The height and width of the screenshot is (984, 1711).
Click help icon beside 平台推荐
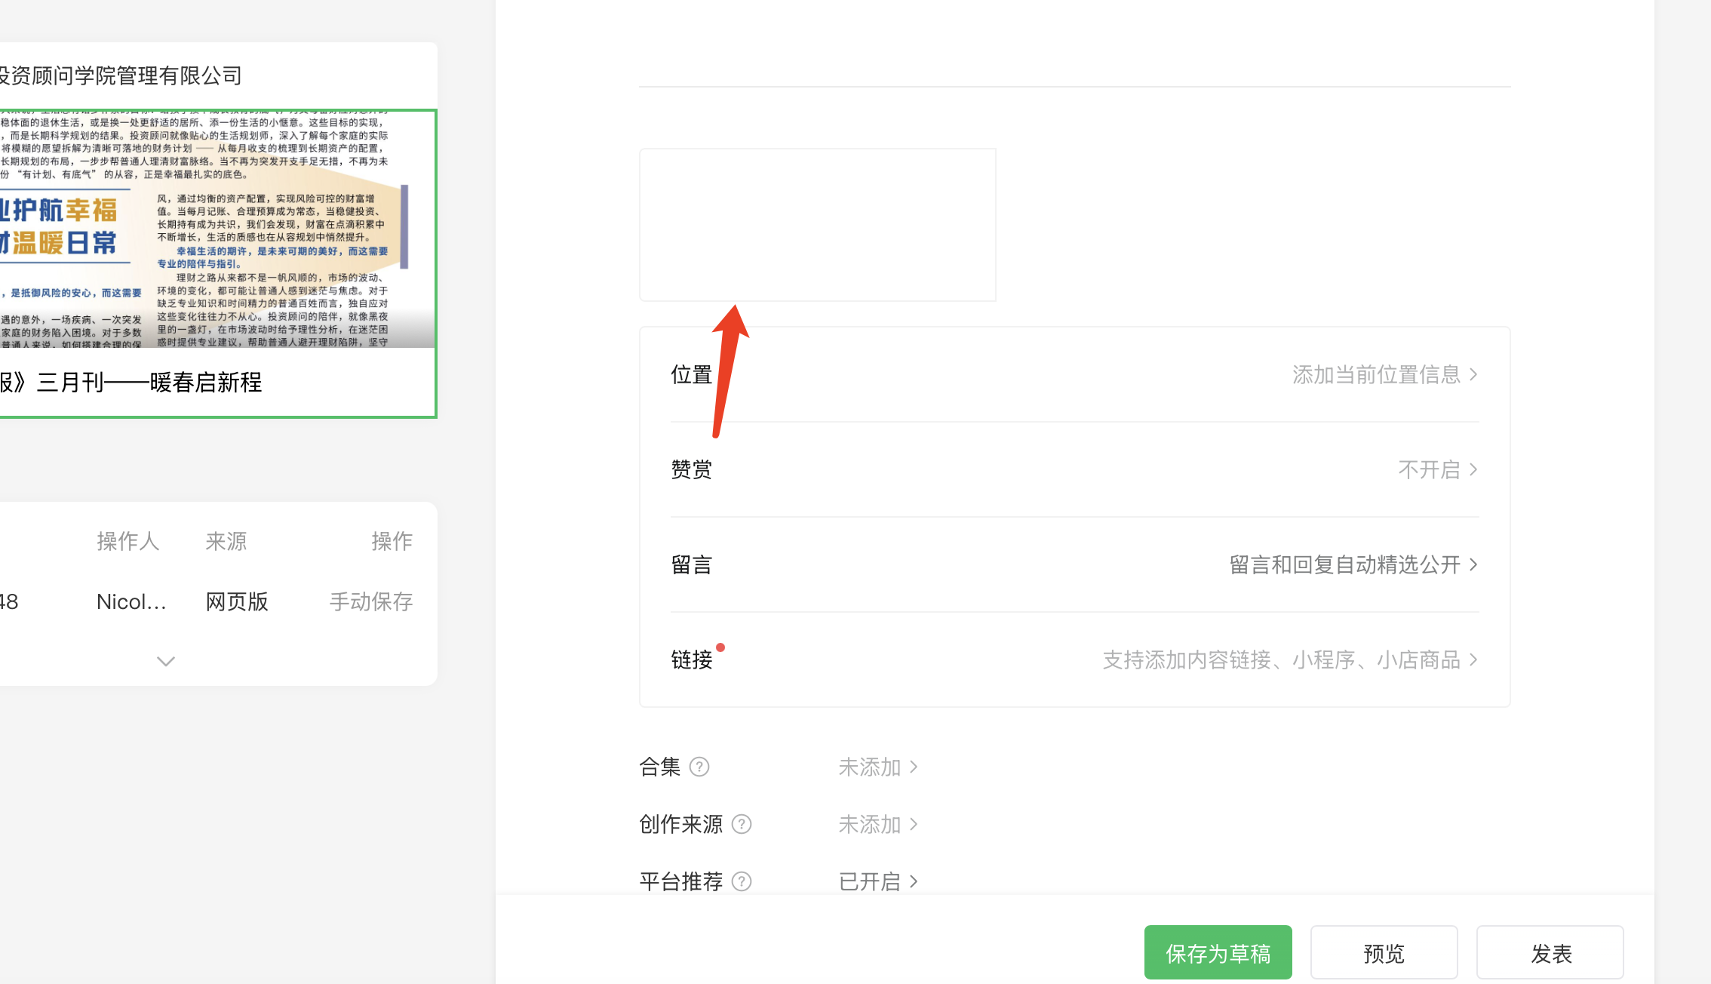742,881
